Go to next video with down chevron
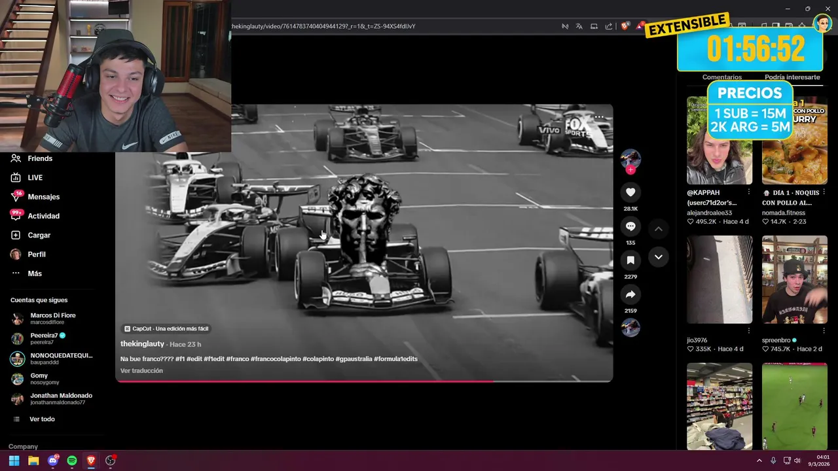838x471 pixels. pos(658,257)
